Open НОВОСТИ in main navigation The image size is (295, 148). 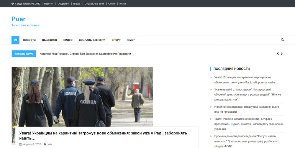coord(29,40)
